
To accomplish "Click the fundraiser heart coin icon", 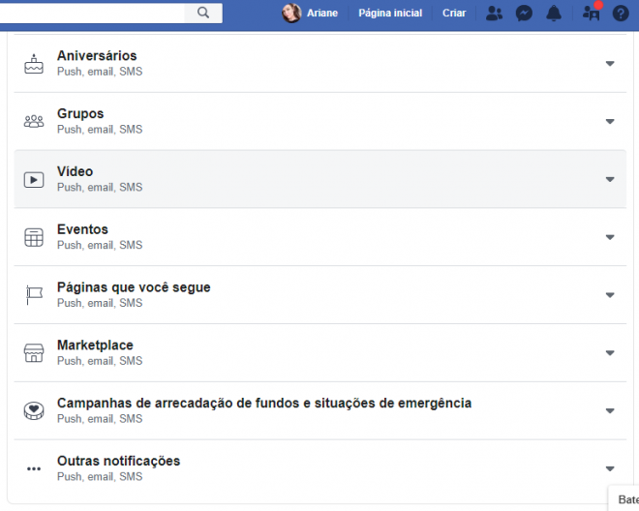I will 34,410.
